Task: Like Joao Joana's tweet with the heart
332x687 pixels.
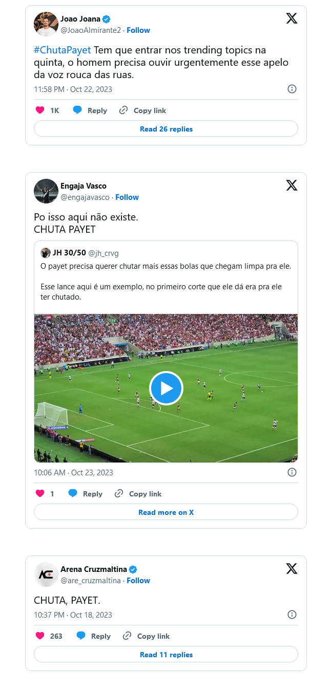Action: click(x=40, y=110)
